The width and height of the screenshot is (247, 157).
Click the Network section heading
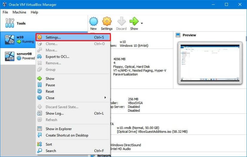pos(104,156)
